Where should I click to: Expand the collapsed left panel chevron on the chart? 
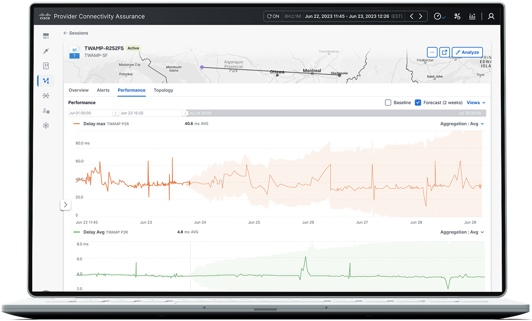(66, 204)
